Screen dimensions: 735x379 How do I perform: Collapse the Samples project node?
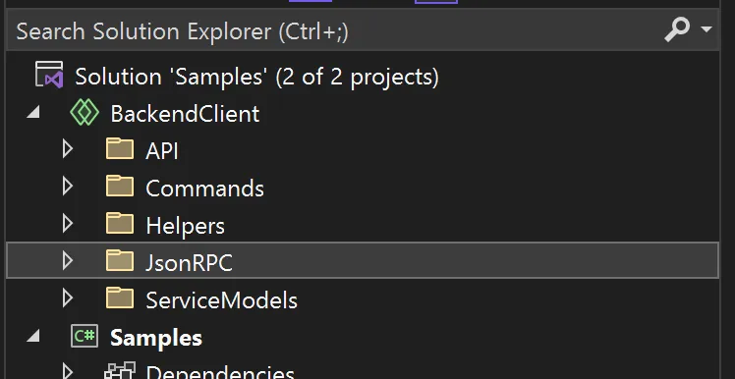tap(33, 336)
